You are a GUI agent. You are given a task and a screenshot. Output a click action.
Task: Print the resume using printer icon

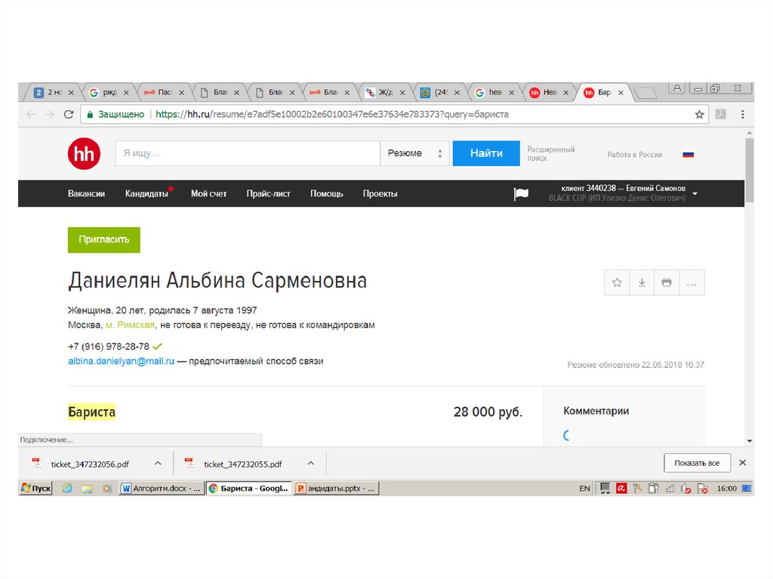point(667,282)
